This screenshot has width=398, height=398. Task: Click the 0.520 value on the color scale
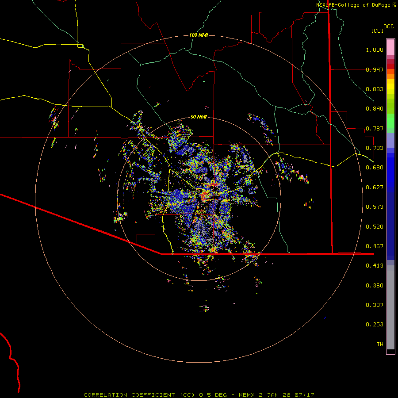375,227
